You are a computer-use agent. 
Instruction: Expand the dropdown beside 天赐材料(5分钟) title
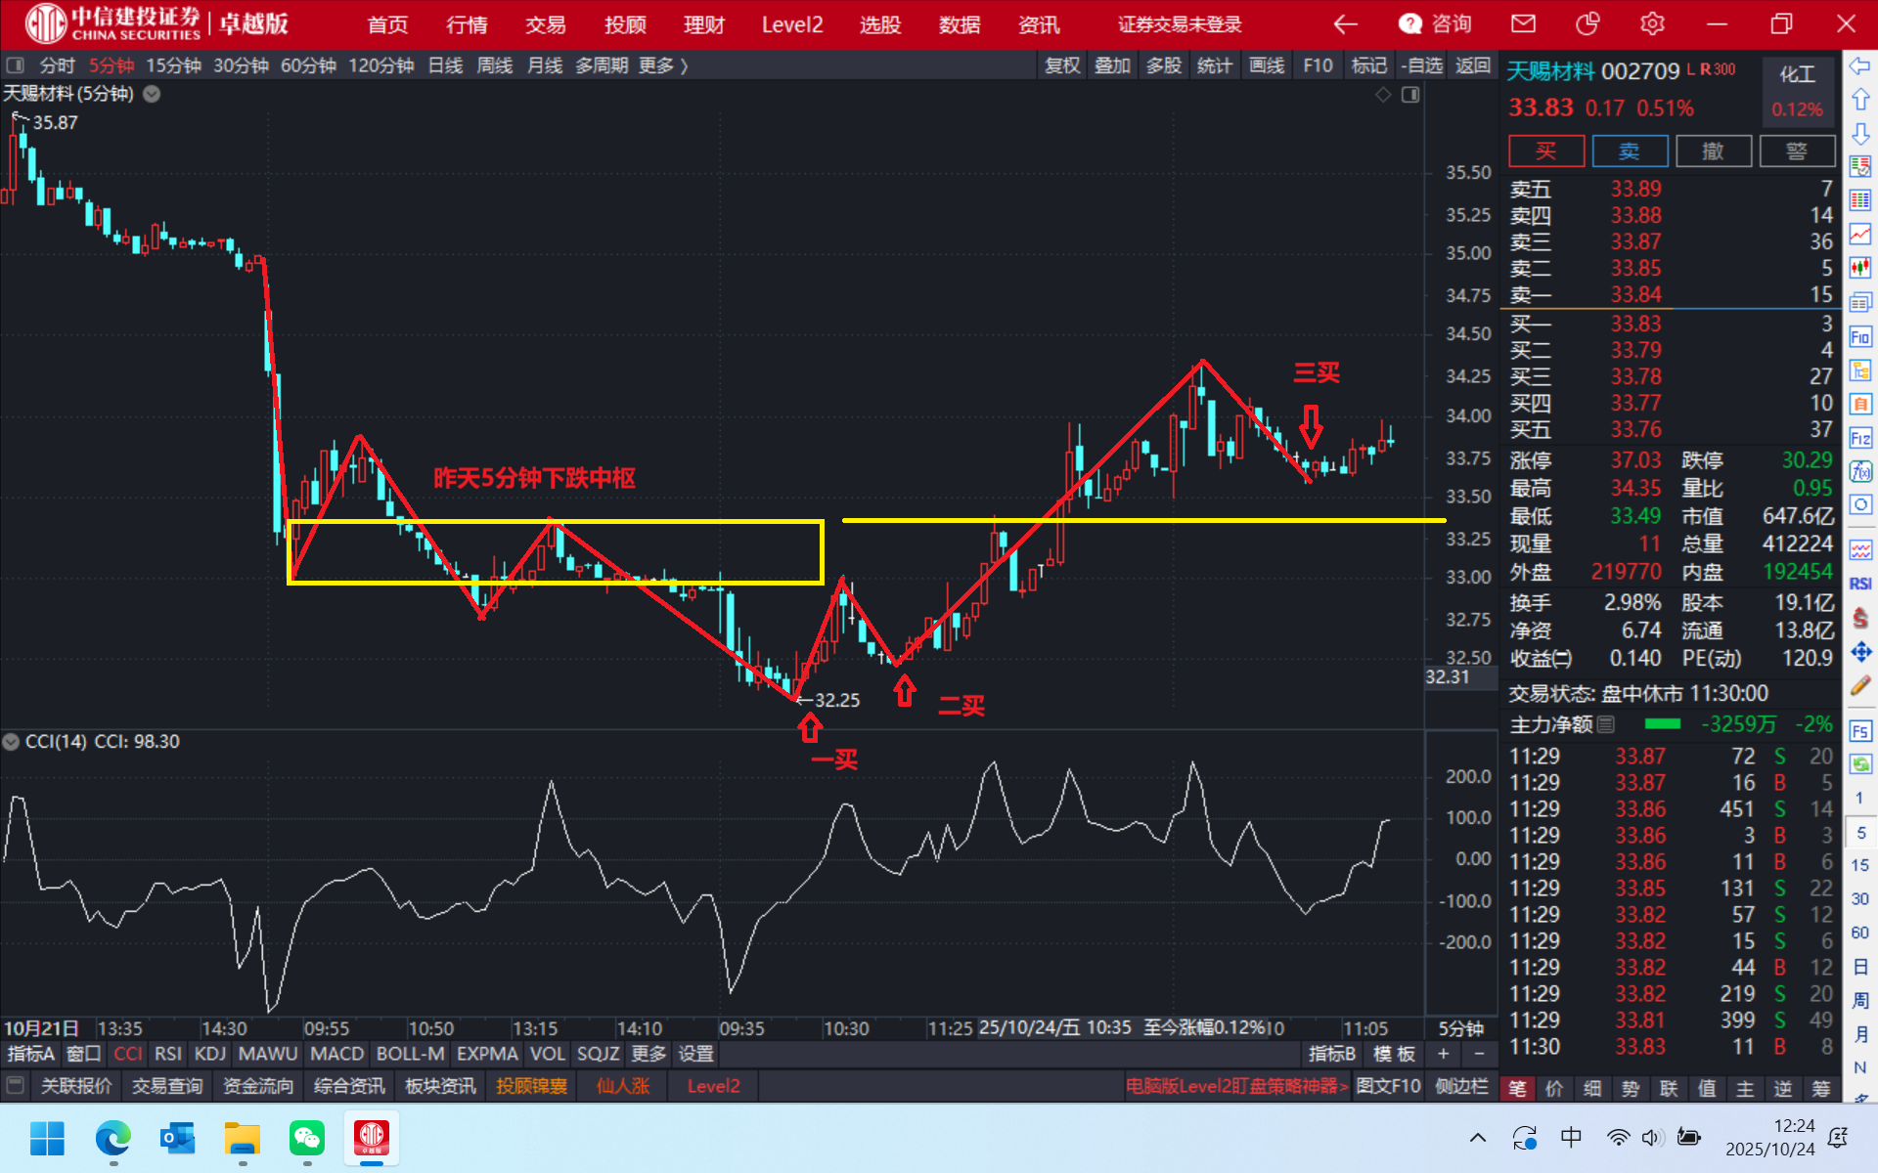click(152, 94)
